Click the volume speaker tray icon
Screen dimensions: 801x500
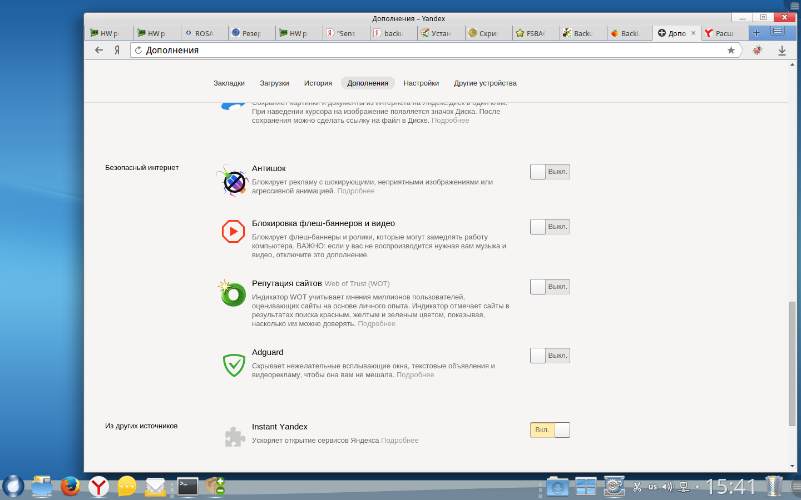pyautogui.click(x=667, y=487)
